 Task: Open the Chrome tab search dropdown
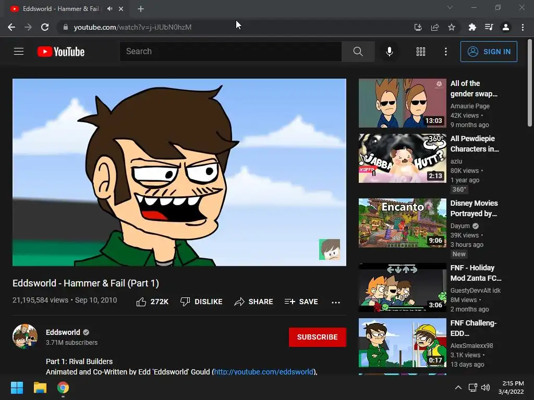coord(450,7)
